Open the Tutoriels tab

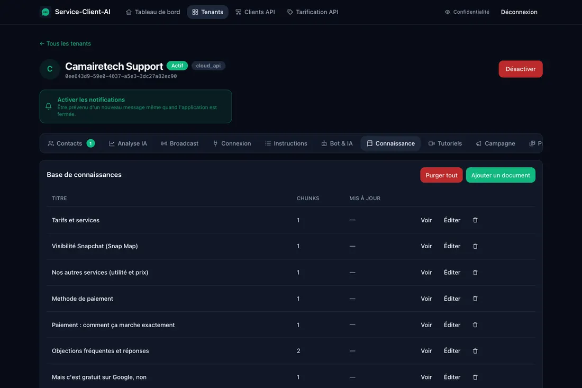(445, 143)
